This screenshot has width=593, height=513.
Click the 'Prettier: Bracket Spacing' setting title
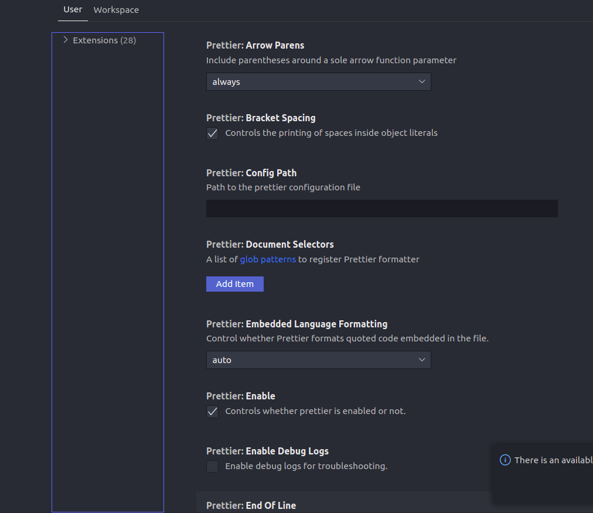coord(261,118)
